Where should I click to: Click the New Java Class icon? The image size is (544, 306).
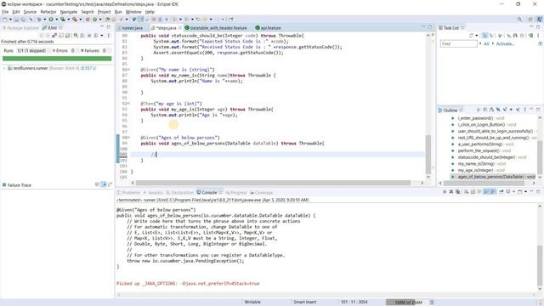[x=94, y=20]
